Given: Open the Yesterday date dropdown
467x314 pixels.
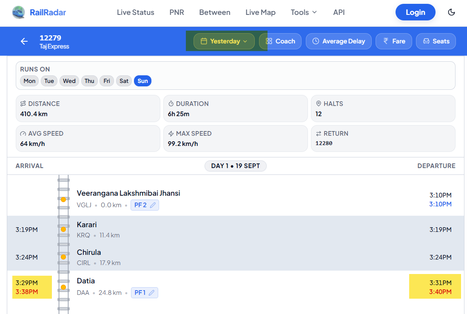Looking at the screenshot, I should point(224,41).
